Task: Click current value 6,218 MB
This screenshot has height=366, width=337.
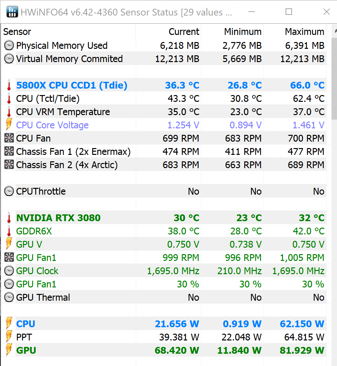Action: tap(179, 46)
